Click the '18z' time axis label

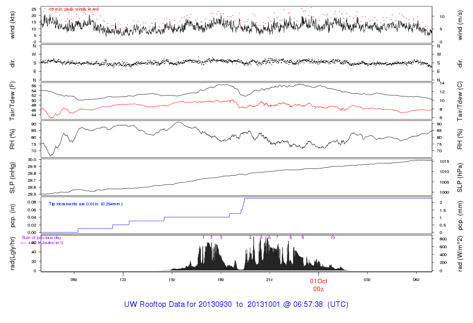pyautogui.click(x=220, y=280)
